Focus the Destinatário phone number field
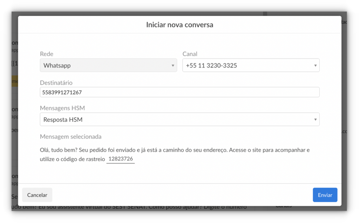Image resolution: width=359 pixels, height=223 pixels. [x=179, y=92]
